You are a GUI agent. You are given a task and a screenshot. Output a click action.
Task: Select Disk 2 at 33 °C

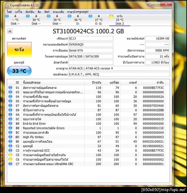(120, 20)
